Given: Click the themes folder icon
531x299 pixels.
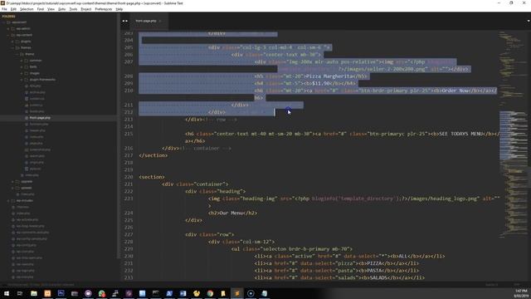Looking at the screenshot, I should [17, 48].
